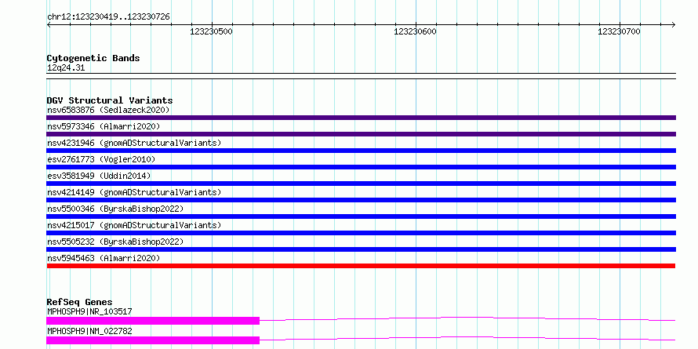Open the MPHOSPH9|NM_022782 transcript label
698x349 pixels.
[89, 331]
